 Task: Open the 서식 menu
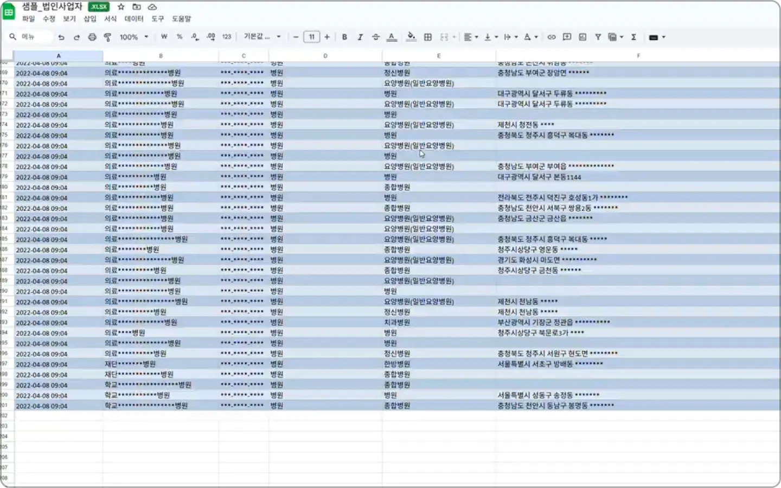[x=110, y=19]
